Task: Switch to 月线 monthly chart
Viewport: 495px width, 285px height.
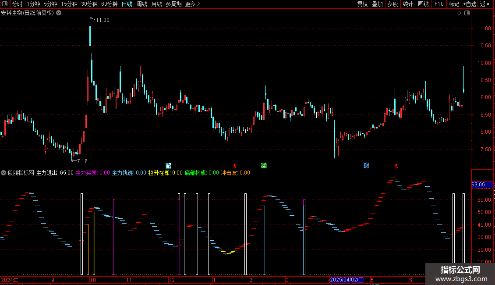Action: (x=156, y=4)
